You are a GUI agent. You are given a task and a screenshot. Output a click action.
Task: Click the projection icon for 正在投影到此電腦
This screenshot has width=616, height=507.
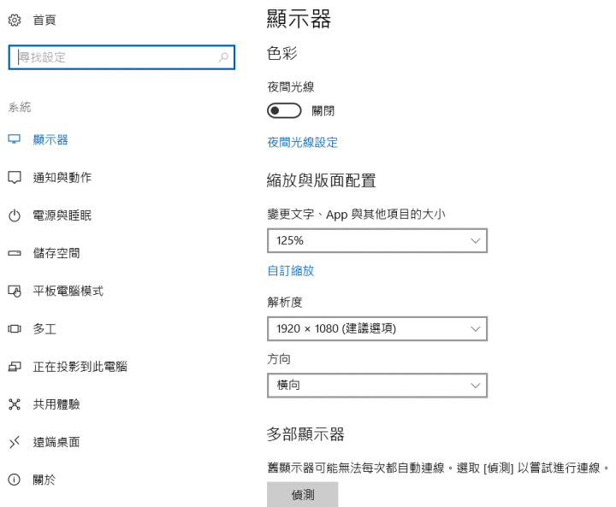click(15, 367)
